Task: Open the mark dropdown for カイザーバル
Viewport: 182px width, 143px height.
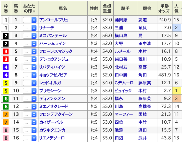Action: click(30, 122)
